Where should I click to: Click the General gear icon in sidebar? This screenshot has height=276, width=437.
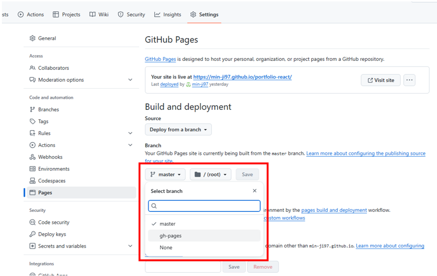(33, 38)
